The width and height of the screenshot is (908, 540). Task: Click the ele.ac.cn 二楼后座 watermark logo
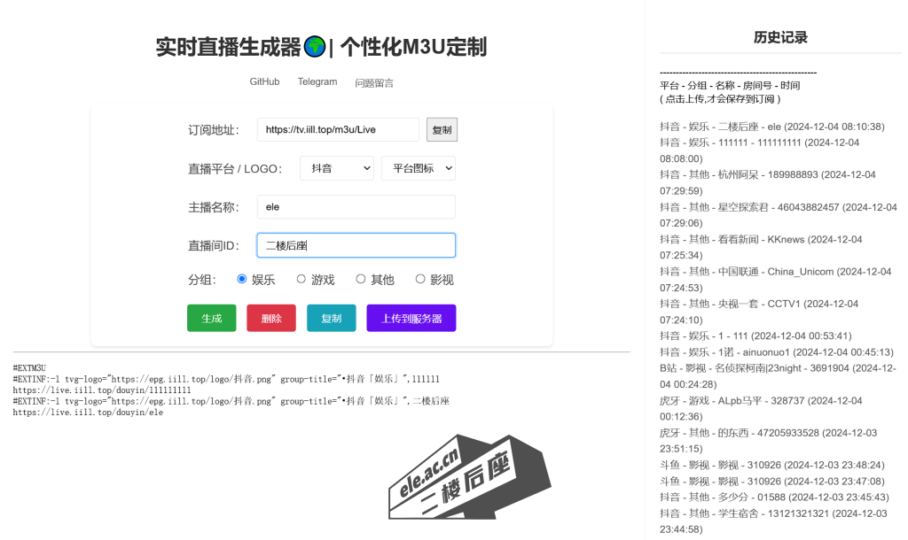(x=468, y=478)
